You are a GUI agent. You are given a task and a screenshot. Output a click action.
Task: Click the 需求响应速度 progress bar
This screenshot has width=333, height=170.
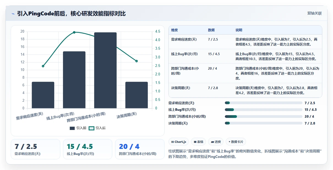click(x=263, y=103)
